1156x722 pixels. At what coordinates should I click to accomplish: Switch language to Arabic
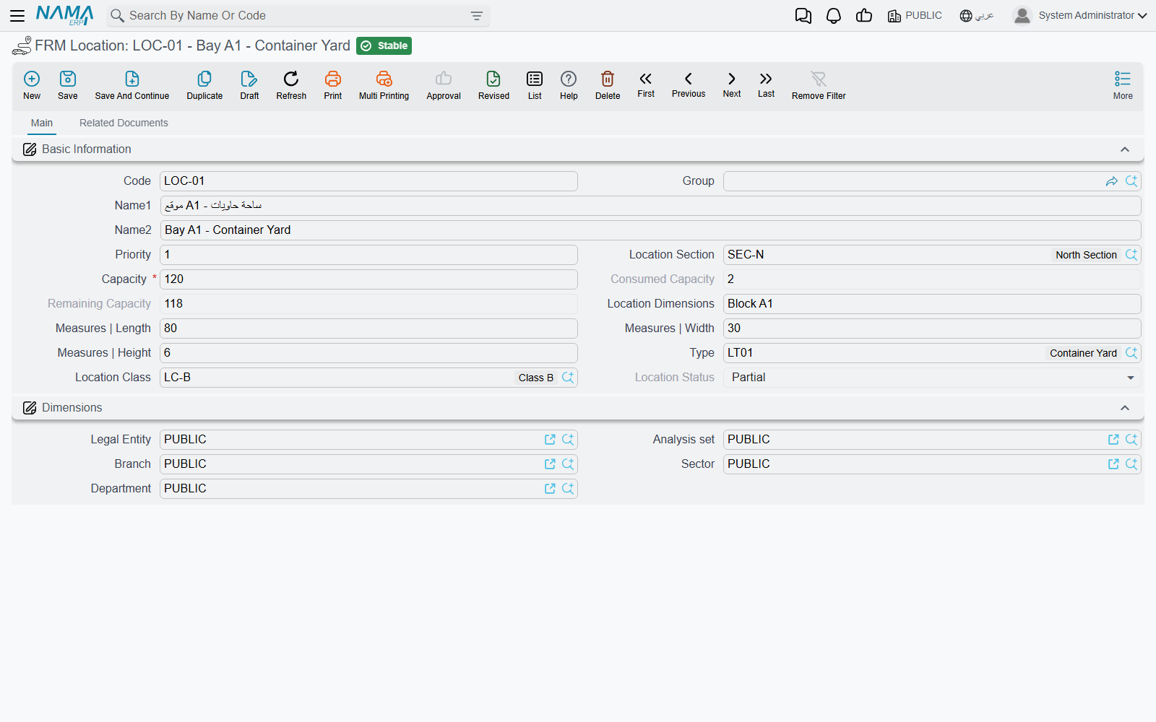pyautogui.click(x=977, y=15)
